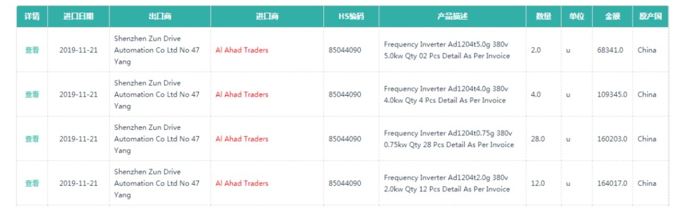Click Al Ahad Traders in the 160203.0 amount row
This screenshot has width=683, height=220.
click(242, 139)
